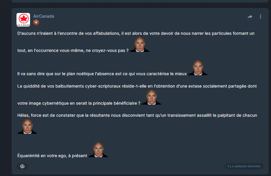
Task: Click the sentence starting "D'aucuns n'iraient"
Action: pos(136,33)
